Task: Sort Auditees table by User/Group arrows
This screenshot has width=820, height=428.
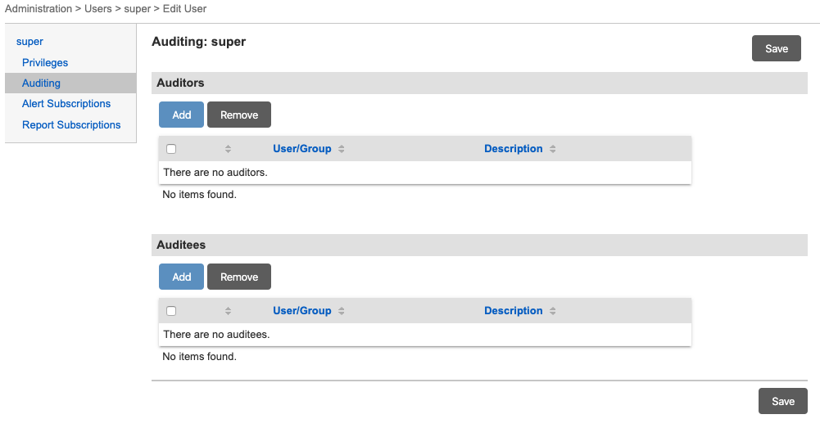Action: [x=342, y=311]
